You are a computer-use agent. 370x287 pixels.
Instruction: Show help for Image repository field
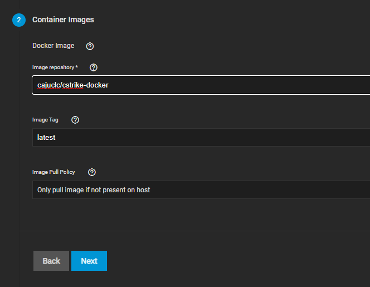click(94, 67)
